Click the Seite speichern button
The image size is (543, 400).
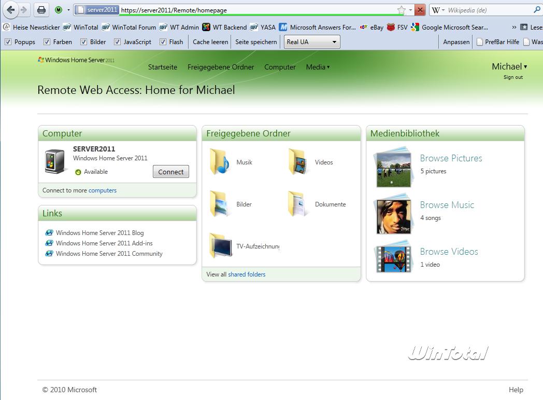(x=256, y=42)
